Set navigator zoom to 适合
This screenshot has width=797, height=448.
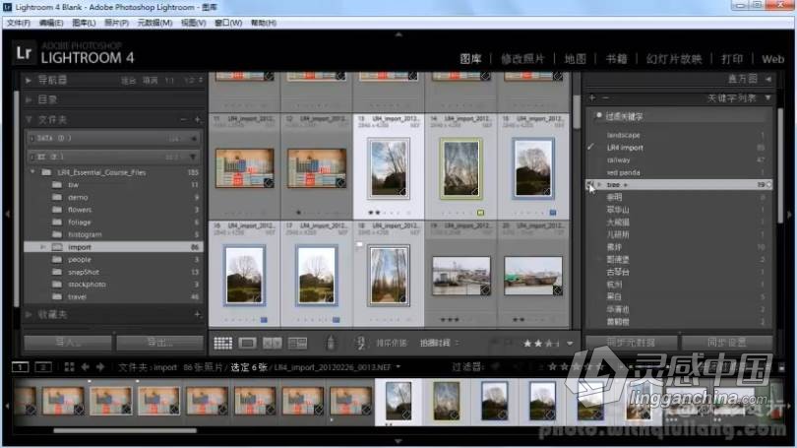(128, 81)
